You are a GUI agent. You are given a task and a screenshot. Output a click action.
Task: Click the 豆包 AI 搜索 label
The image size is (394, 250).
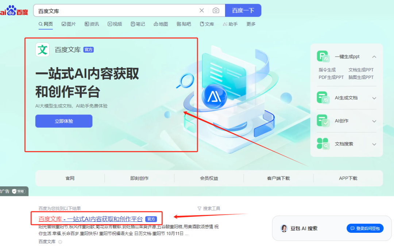click(x=304, y=228)
